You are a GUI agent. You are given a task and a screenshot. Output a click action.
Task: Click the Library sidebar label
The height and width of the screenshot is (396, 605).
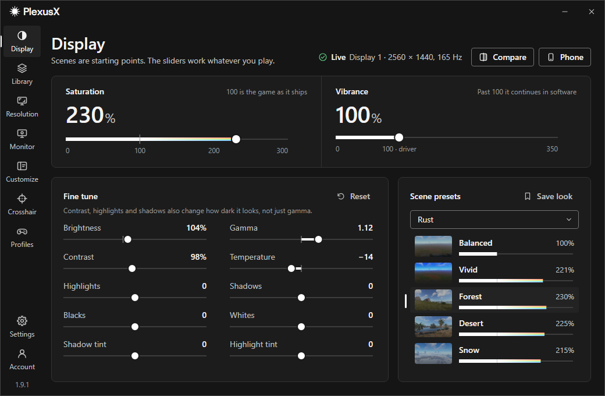point(22,82)
